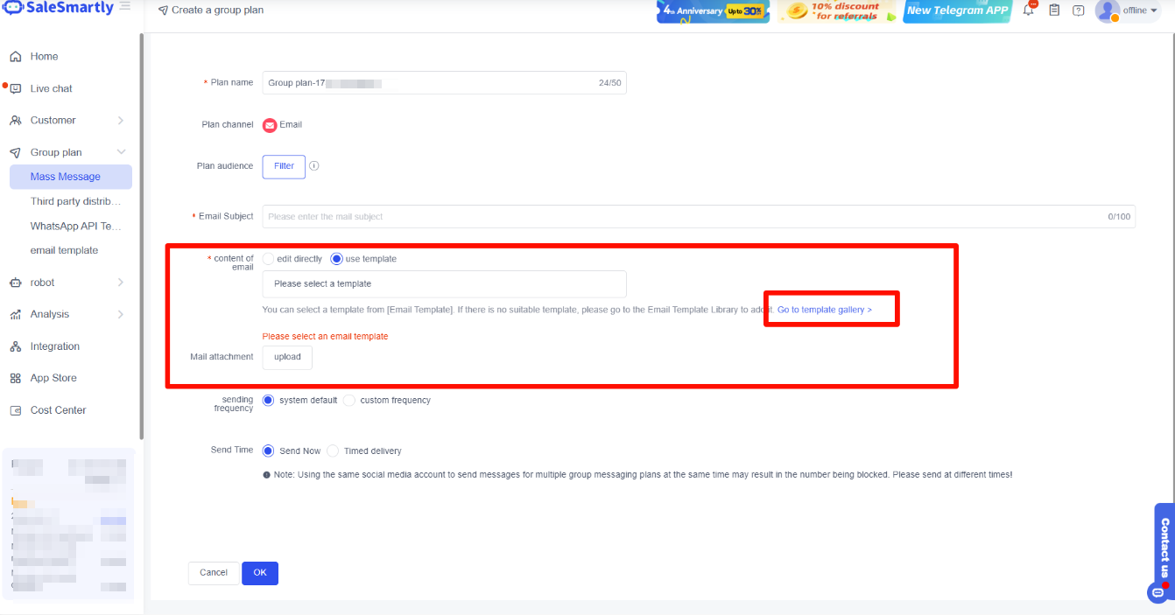Click the Cost Center wallet icon

click(16, 410)
